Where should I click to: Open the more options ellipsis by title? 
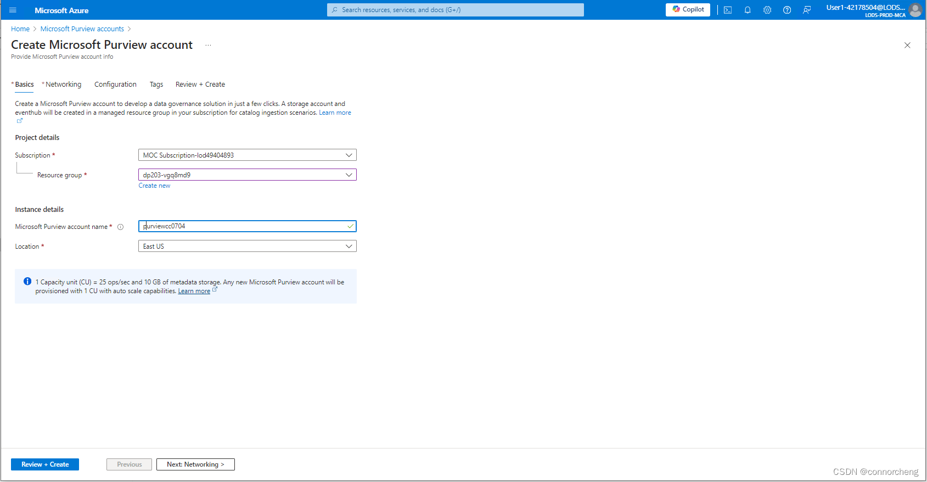pyautogui.click(x=208, y=45)
